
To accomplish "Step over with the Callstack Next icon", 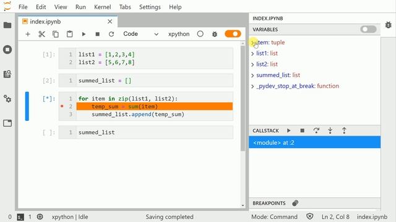I will click(316, 130).
